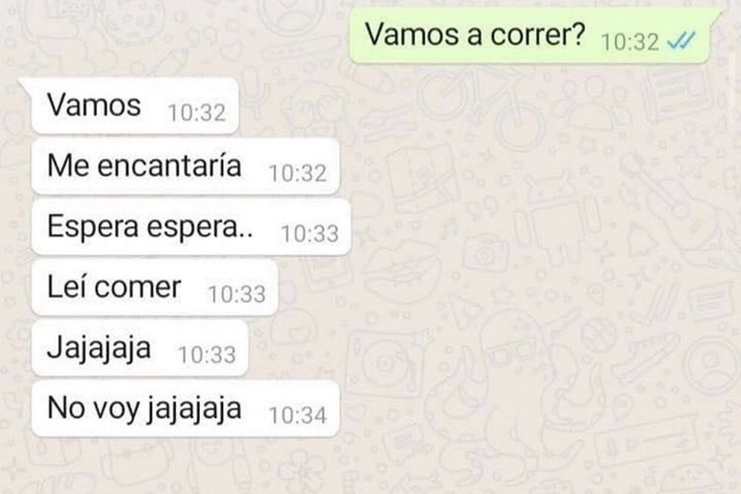
Task: Click the 10:33 timestamp beside "Jajajaja"
Action: pyautogui.click(x=206, y=355)
